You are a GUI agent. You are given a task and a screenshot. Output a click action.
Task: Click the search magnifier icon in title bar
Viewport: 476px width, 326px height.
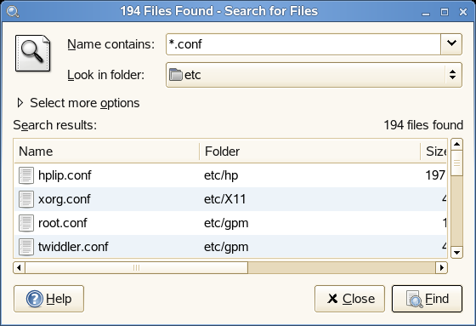tap(13, 12)
